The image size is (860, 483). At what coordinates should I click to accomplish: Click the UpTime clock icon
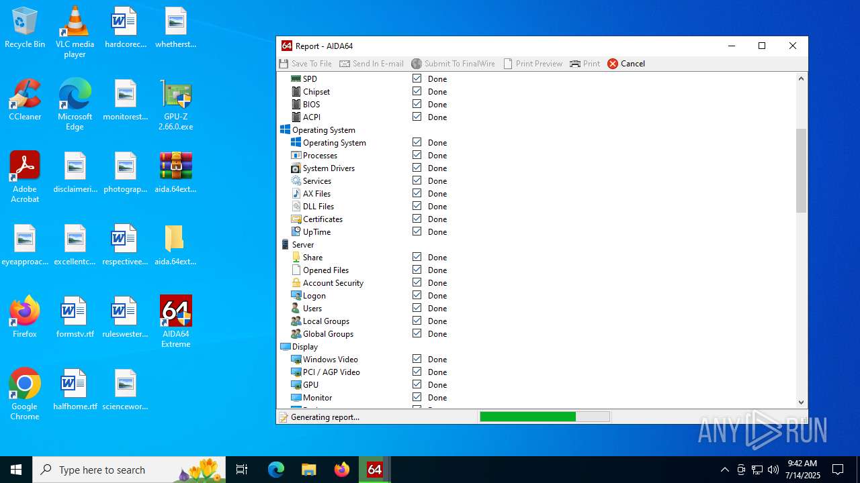click(296, 231)
